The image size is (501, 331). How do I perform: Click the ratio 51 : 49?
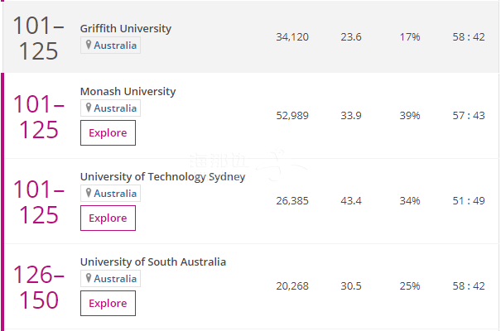tap(469, 201)
